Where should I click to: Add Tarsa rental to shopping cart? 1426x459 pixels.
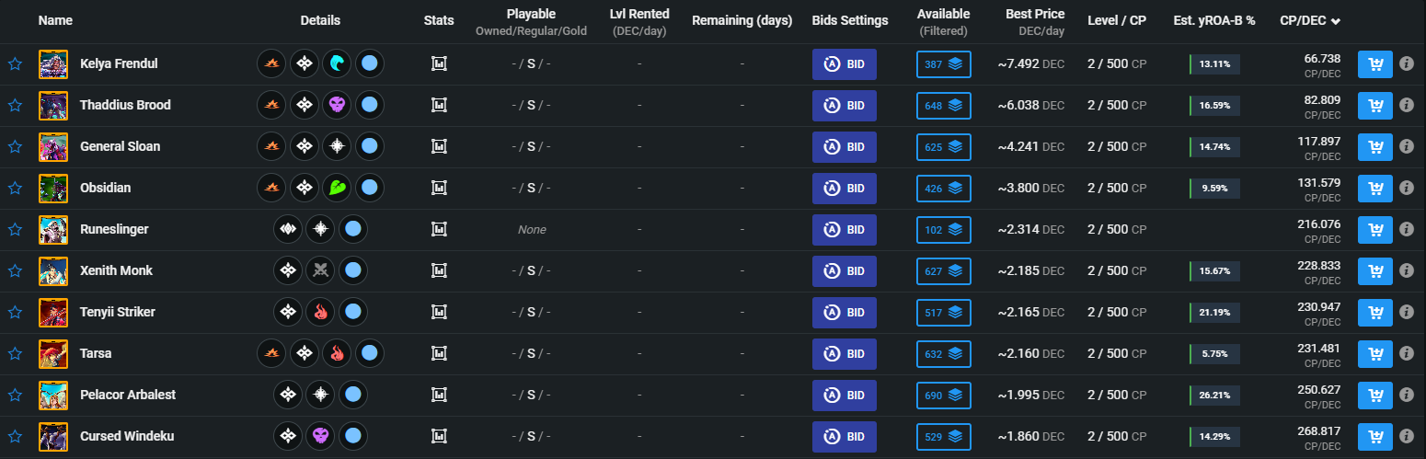pos(1375,354)
